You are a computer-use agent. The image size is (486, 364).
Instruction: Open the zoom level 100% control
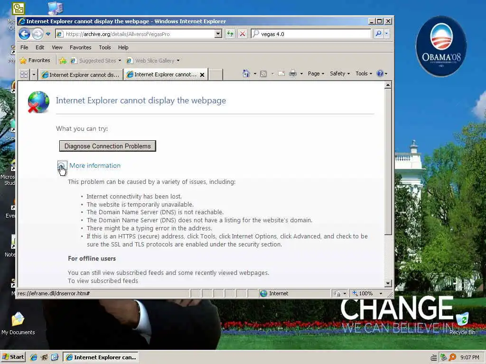pos(364,293)
